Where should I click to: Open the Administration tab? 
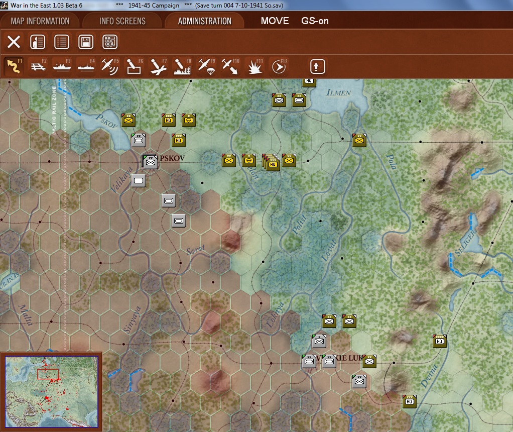pos(204,21)
